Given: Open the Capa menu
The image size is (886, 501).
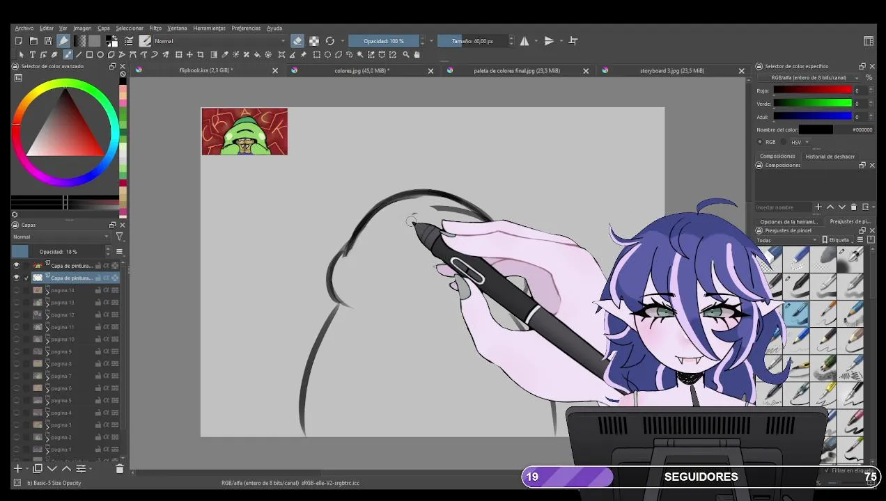Looking at the screenshot, I should pos(104,29).
